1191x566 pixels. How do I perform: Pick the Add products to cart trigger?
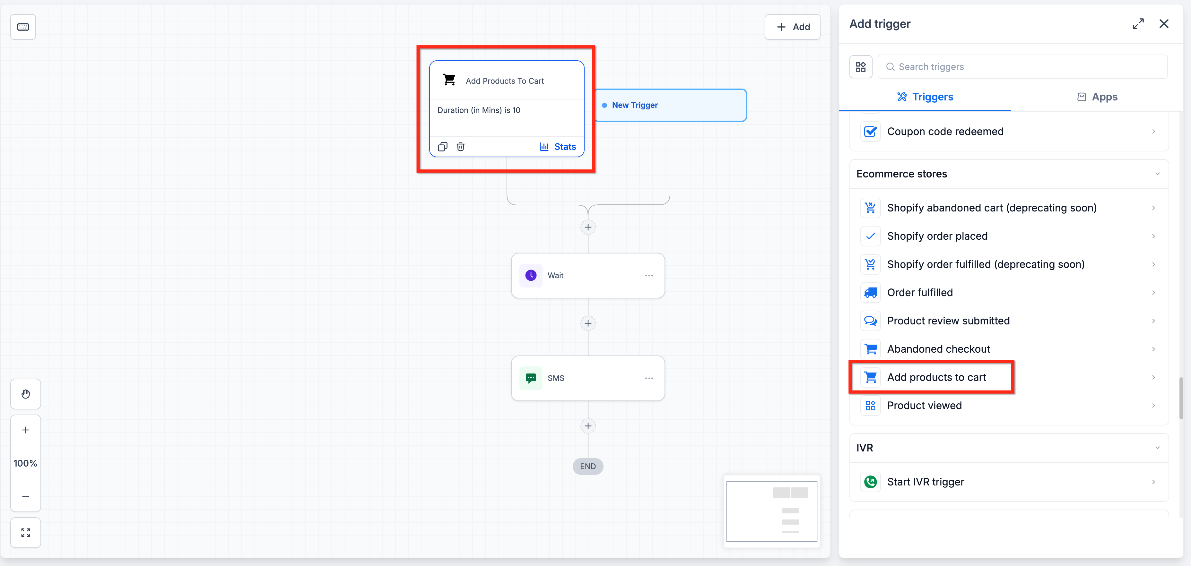(x=1009, y=377)
